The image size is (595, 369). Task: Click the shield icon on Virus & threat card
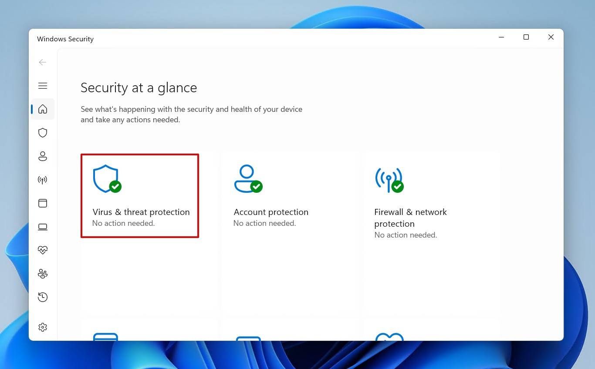point(107,178)
